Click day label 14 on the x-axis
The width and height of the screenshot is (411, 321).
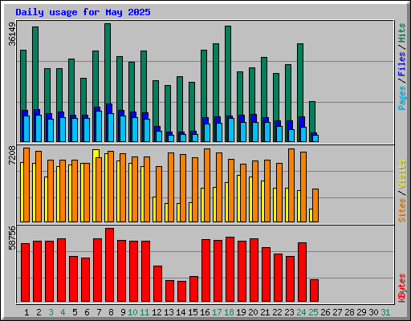click(181, 312)
